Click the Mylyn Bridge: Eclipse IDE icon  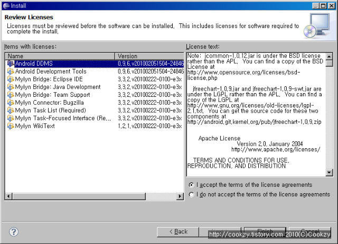click(x=11, y=79)
